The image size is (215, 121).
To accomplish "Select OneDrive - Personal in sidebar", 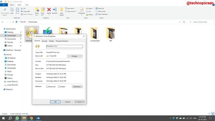I will [x=12, y=50].
